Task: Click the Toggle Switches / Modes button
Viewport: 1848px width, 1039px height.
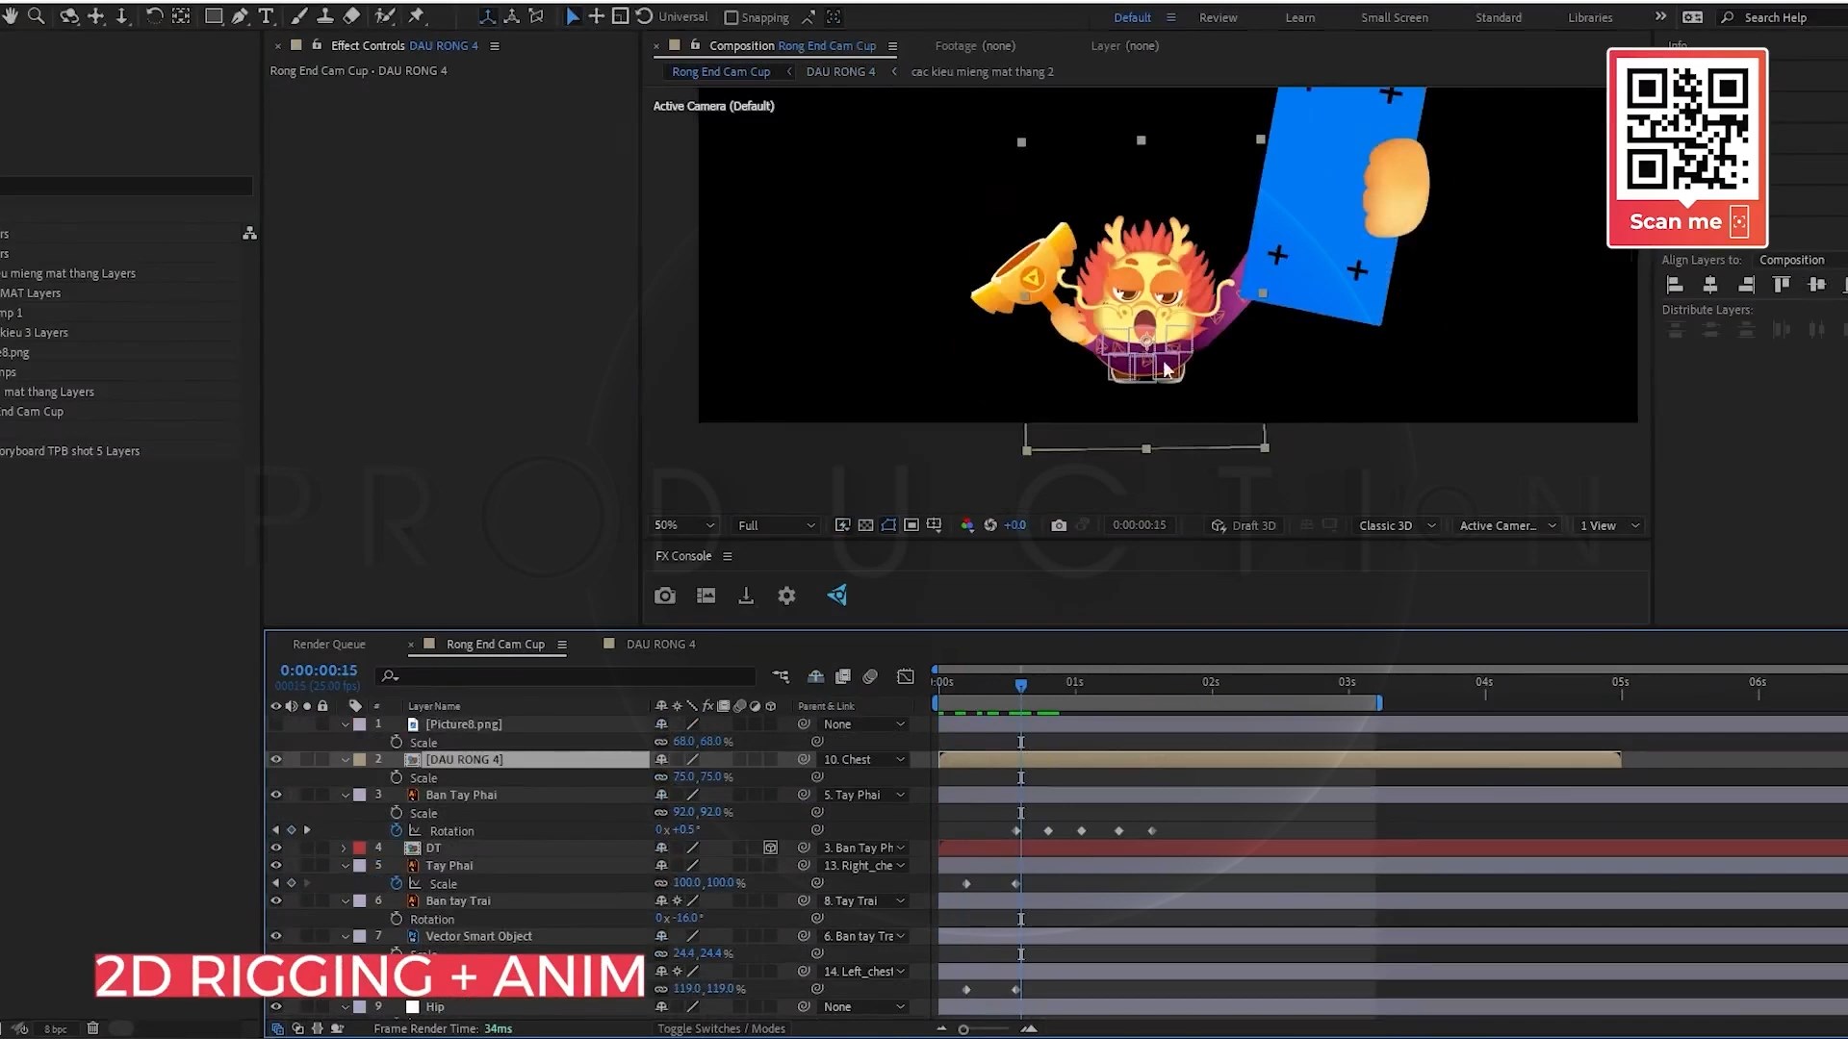Action: (721, 1028)
